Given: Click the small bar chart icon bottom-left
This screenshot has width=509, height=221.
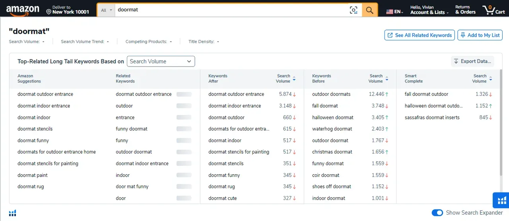Looking at the screenshot, I should (x=13, y=213).
